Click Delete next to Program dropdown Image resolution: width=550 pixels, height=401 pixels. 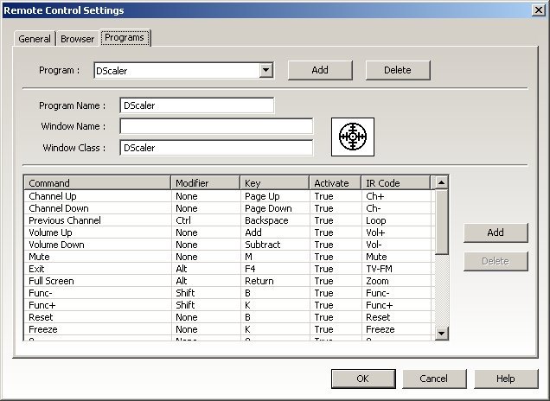point(398,70)
